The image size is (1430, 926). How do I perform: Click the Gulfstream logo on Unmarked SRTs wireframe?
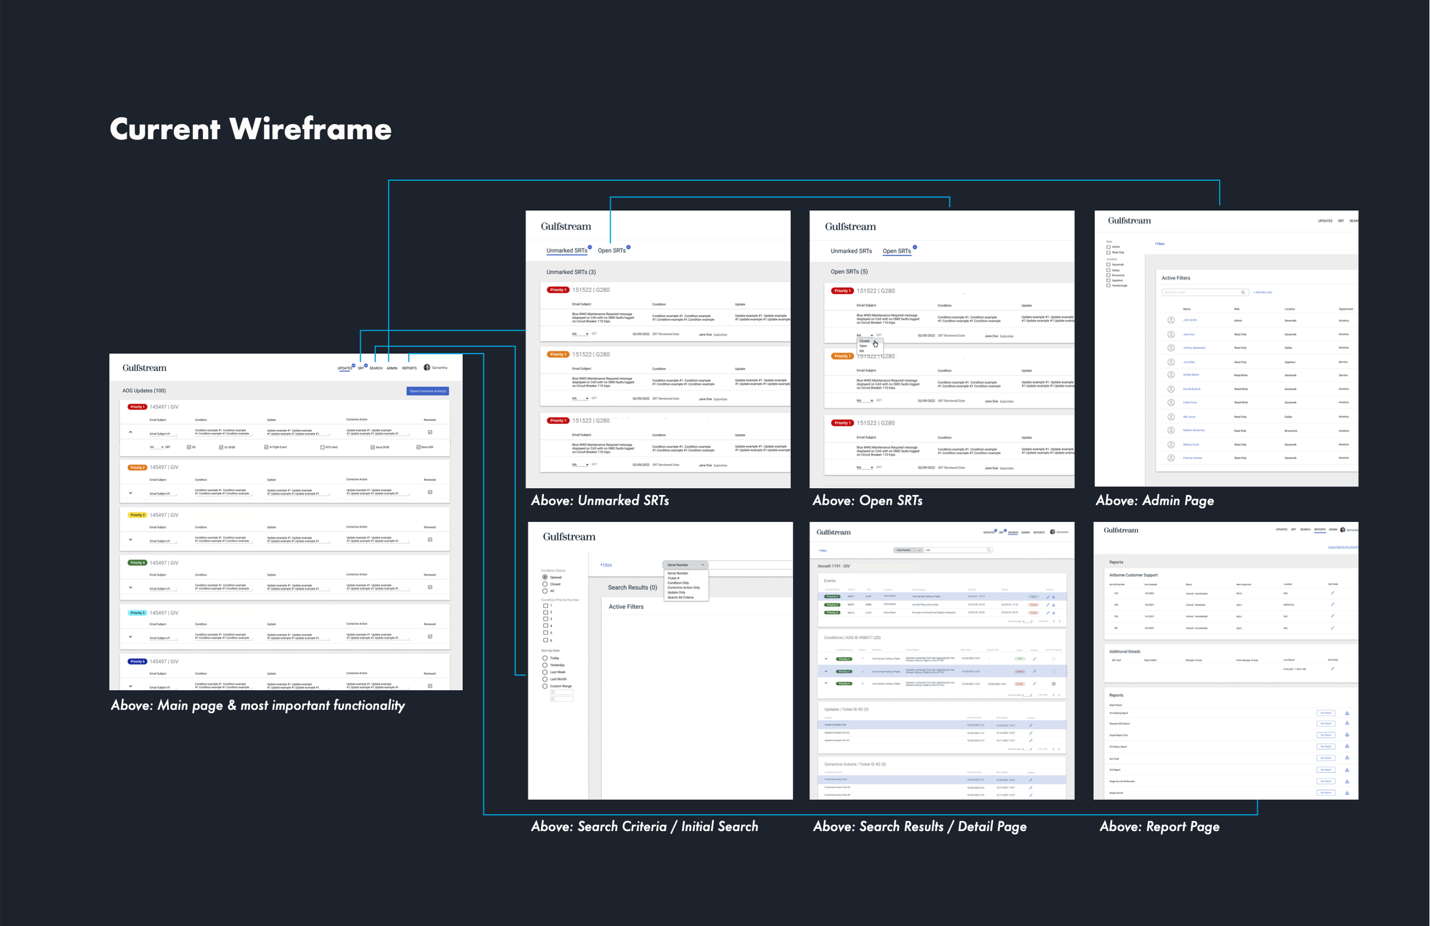point(566,227)
